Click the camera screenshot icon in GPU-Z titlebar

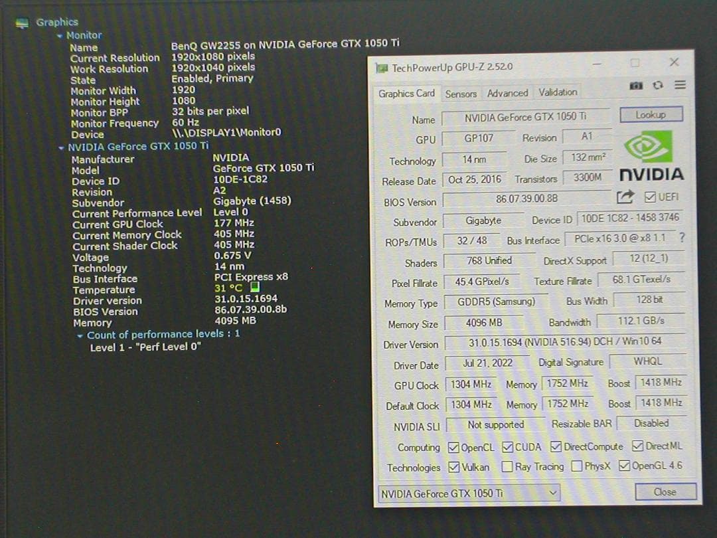(635, 85)
